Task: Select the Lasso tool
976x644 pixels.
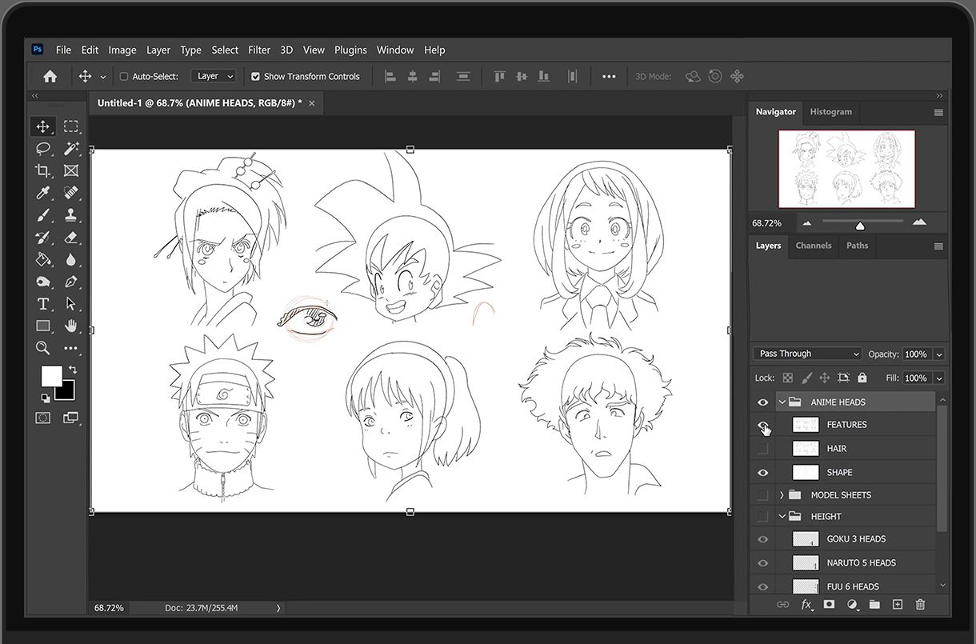Action: 43,149
